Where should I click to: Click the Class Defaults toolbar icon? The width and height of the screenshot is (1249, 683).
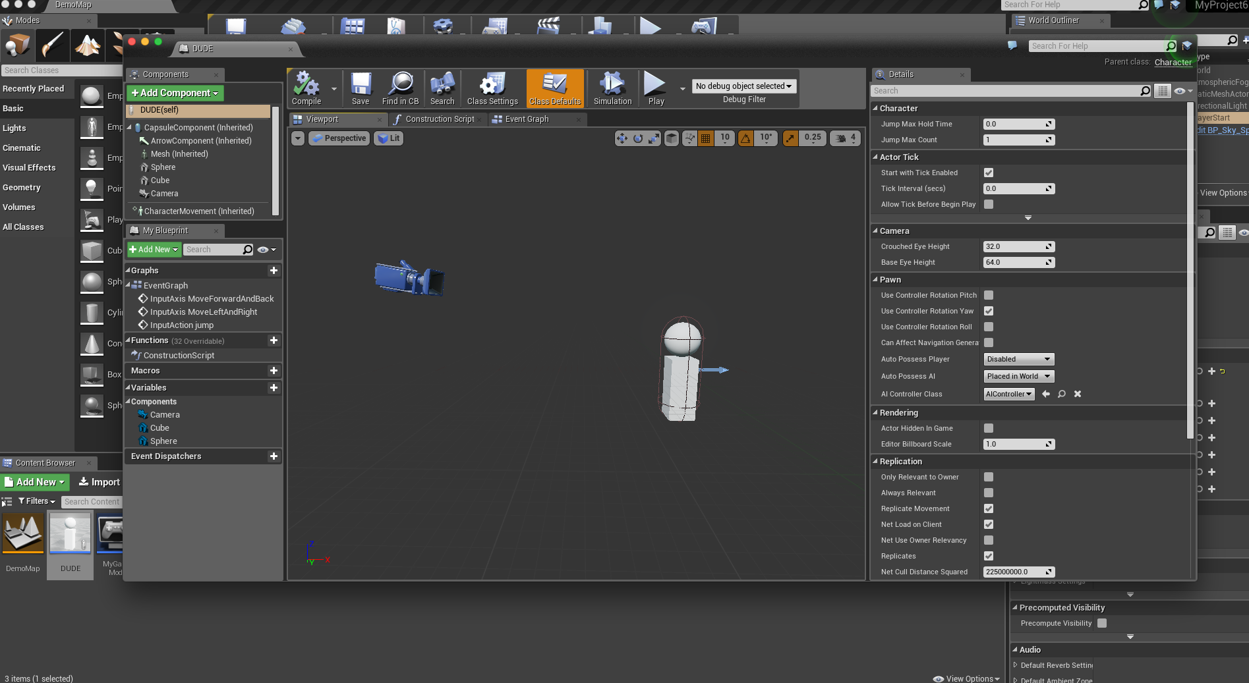pos(555,88)
